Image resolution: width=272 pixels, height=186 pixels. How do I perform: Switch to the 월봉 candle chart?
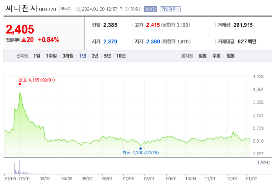[231, 56]
